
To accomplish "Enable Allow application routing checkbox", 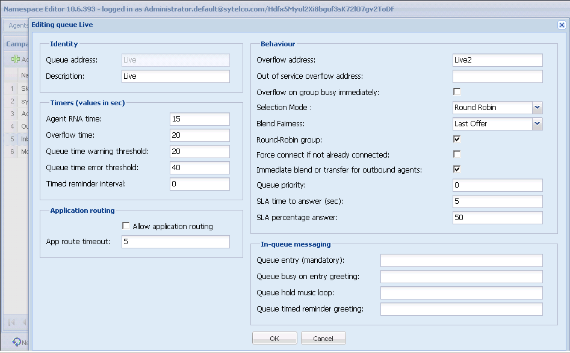I will click(x=126, y=226).
